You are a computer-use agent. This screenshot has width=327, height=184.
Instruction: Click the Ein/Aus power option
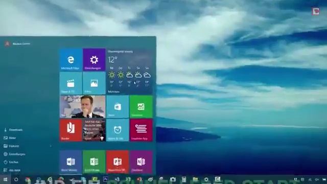pos(11,162)
